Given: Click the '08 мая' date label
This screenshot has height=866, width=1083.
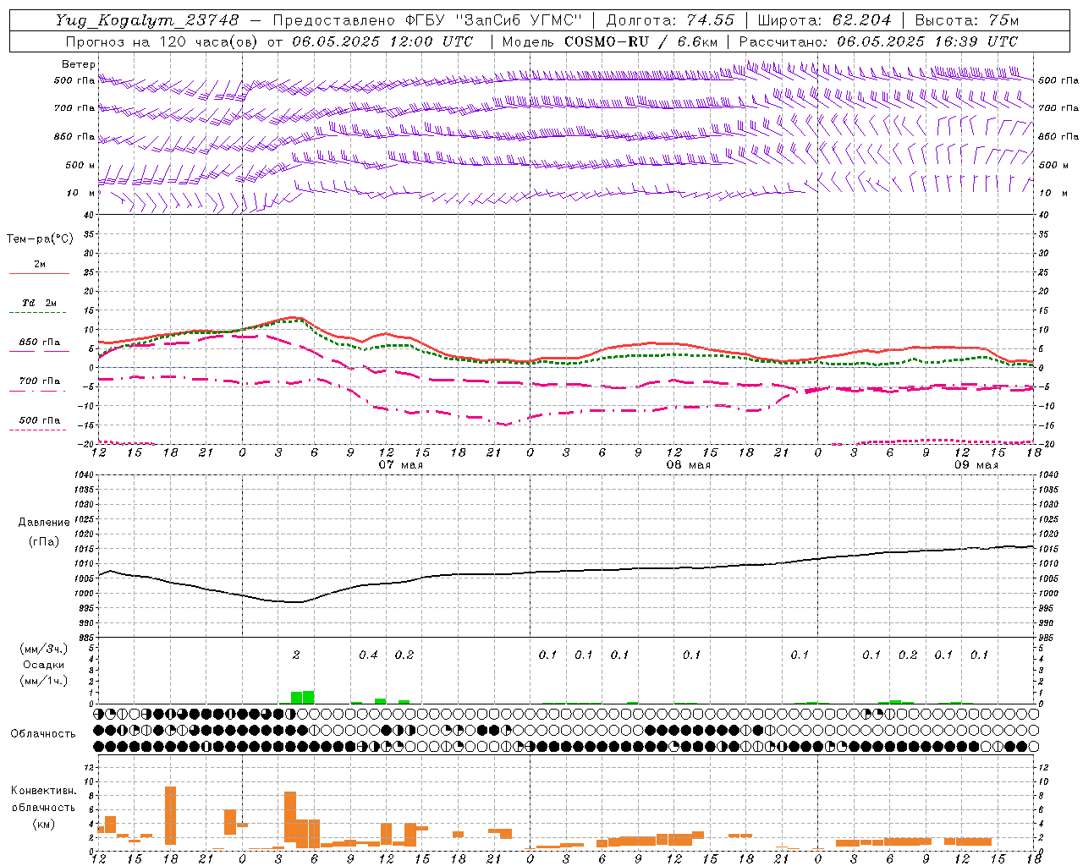Looking at the screenshot, I should coord(689,465).
